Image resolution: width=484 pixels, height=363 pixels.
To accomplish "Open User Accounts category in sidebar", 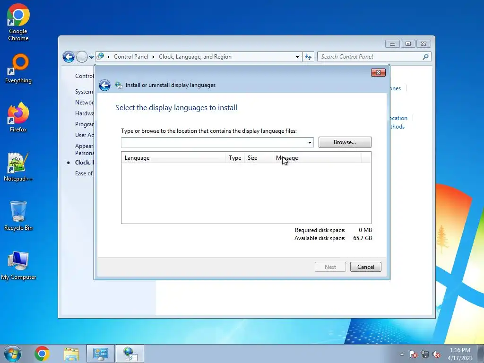I will [84, 135].
